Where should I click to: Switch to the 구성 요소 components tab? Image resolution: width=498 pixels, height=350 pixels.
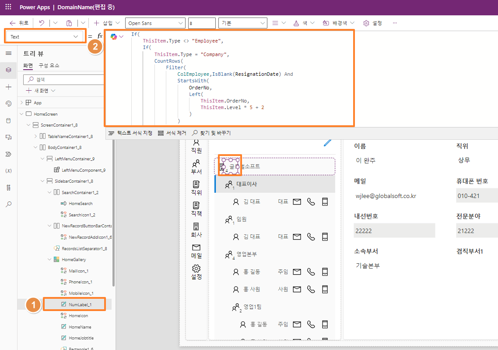(x=49, y=65)
